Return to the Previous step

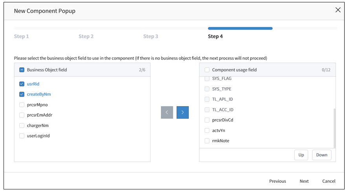tap(278, 181)
